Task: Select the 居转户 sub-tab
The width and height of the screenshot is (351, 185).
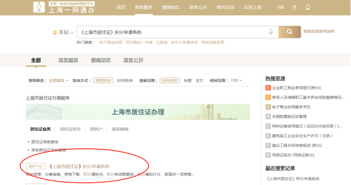Action: click(96, 129)
